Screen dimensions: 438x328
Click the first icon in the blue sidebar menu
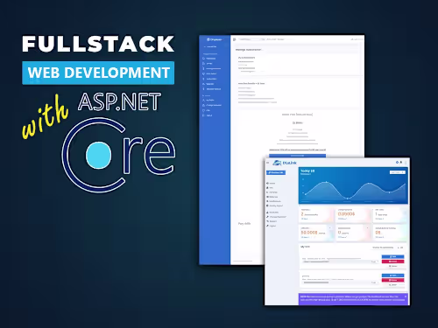203,59
